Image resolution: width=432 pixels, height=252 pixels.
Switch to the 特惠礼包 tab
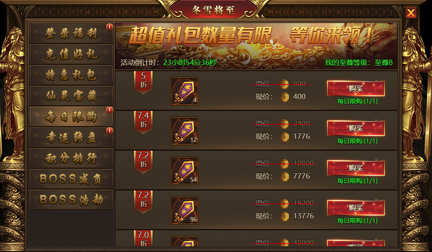pyautogui.click(x=71, y=75)
